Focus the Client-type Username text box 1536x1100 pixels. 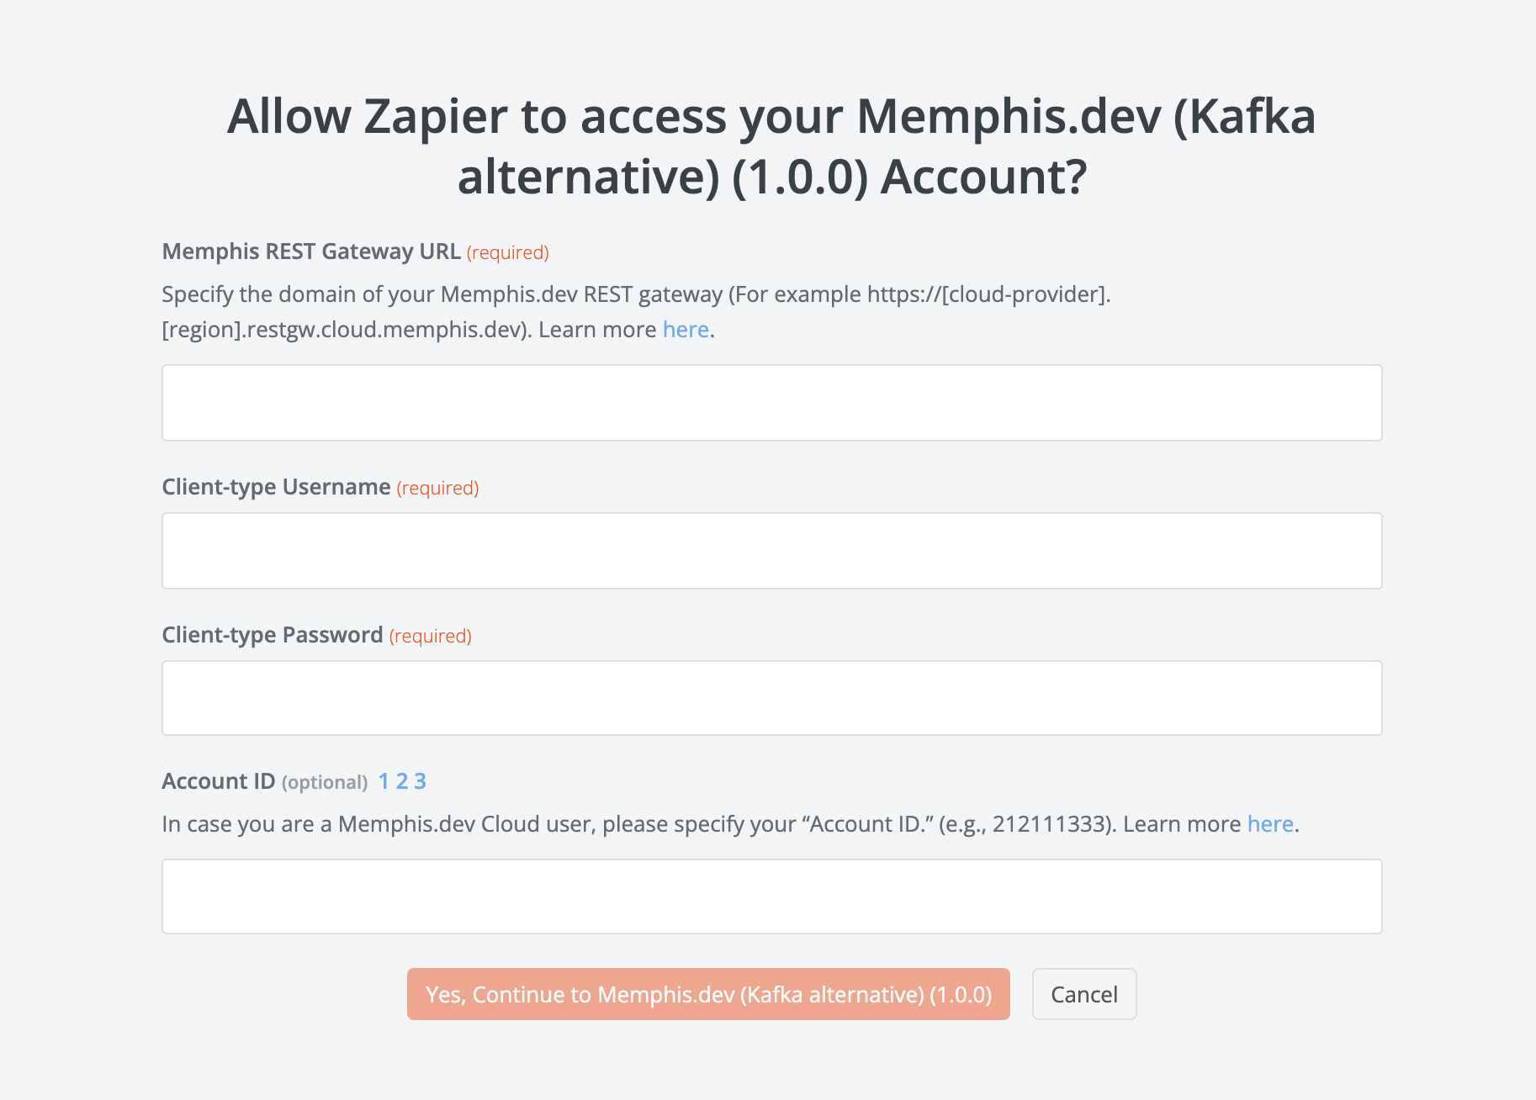[771, 551]
